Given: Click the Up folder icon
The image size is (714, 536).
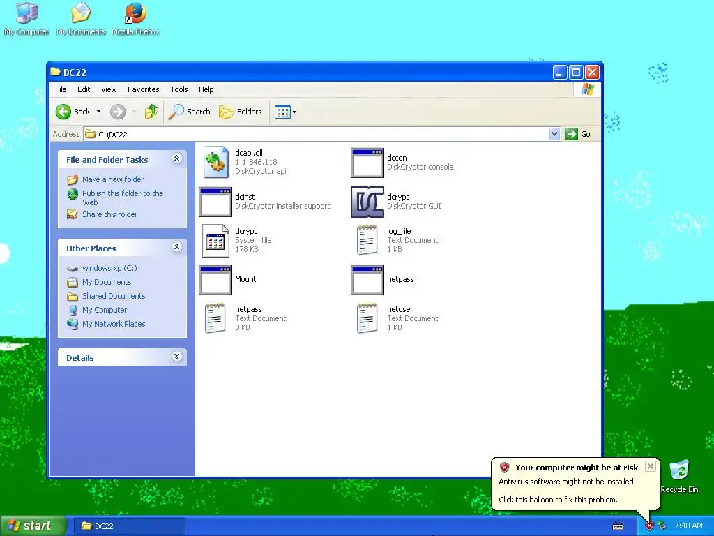Looking at the screenshot, I should point(151,112).
